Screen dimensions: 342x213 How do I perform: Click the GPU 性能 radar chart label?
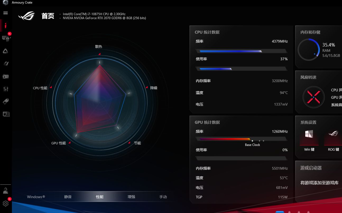pos(59,143)
